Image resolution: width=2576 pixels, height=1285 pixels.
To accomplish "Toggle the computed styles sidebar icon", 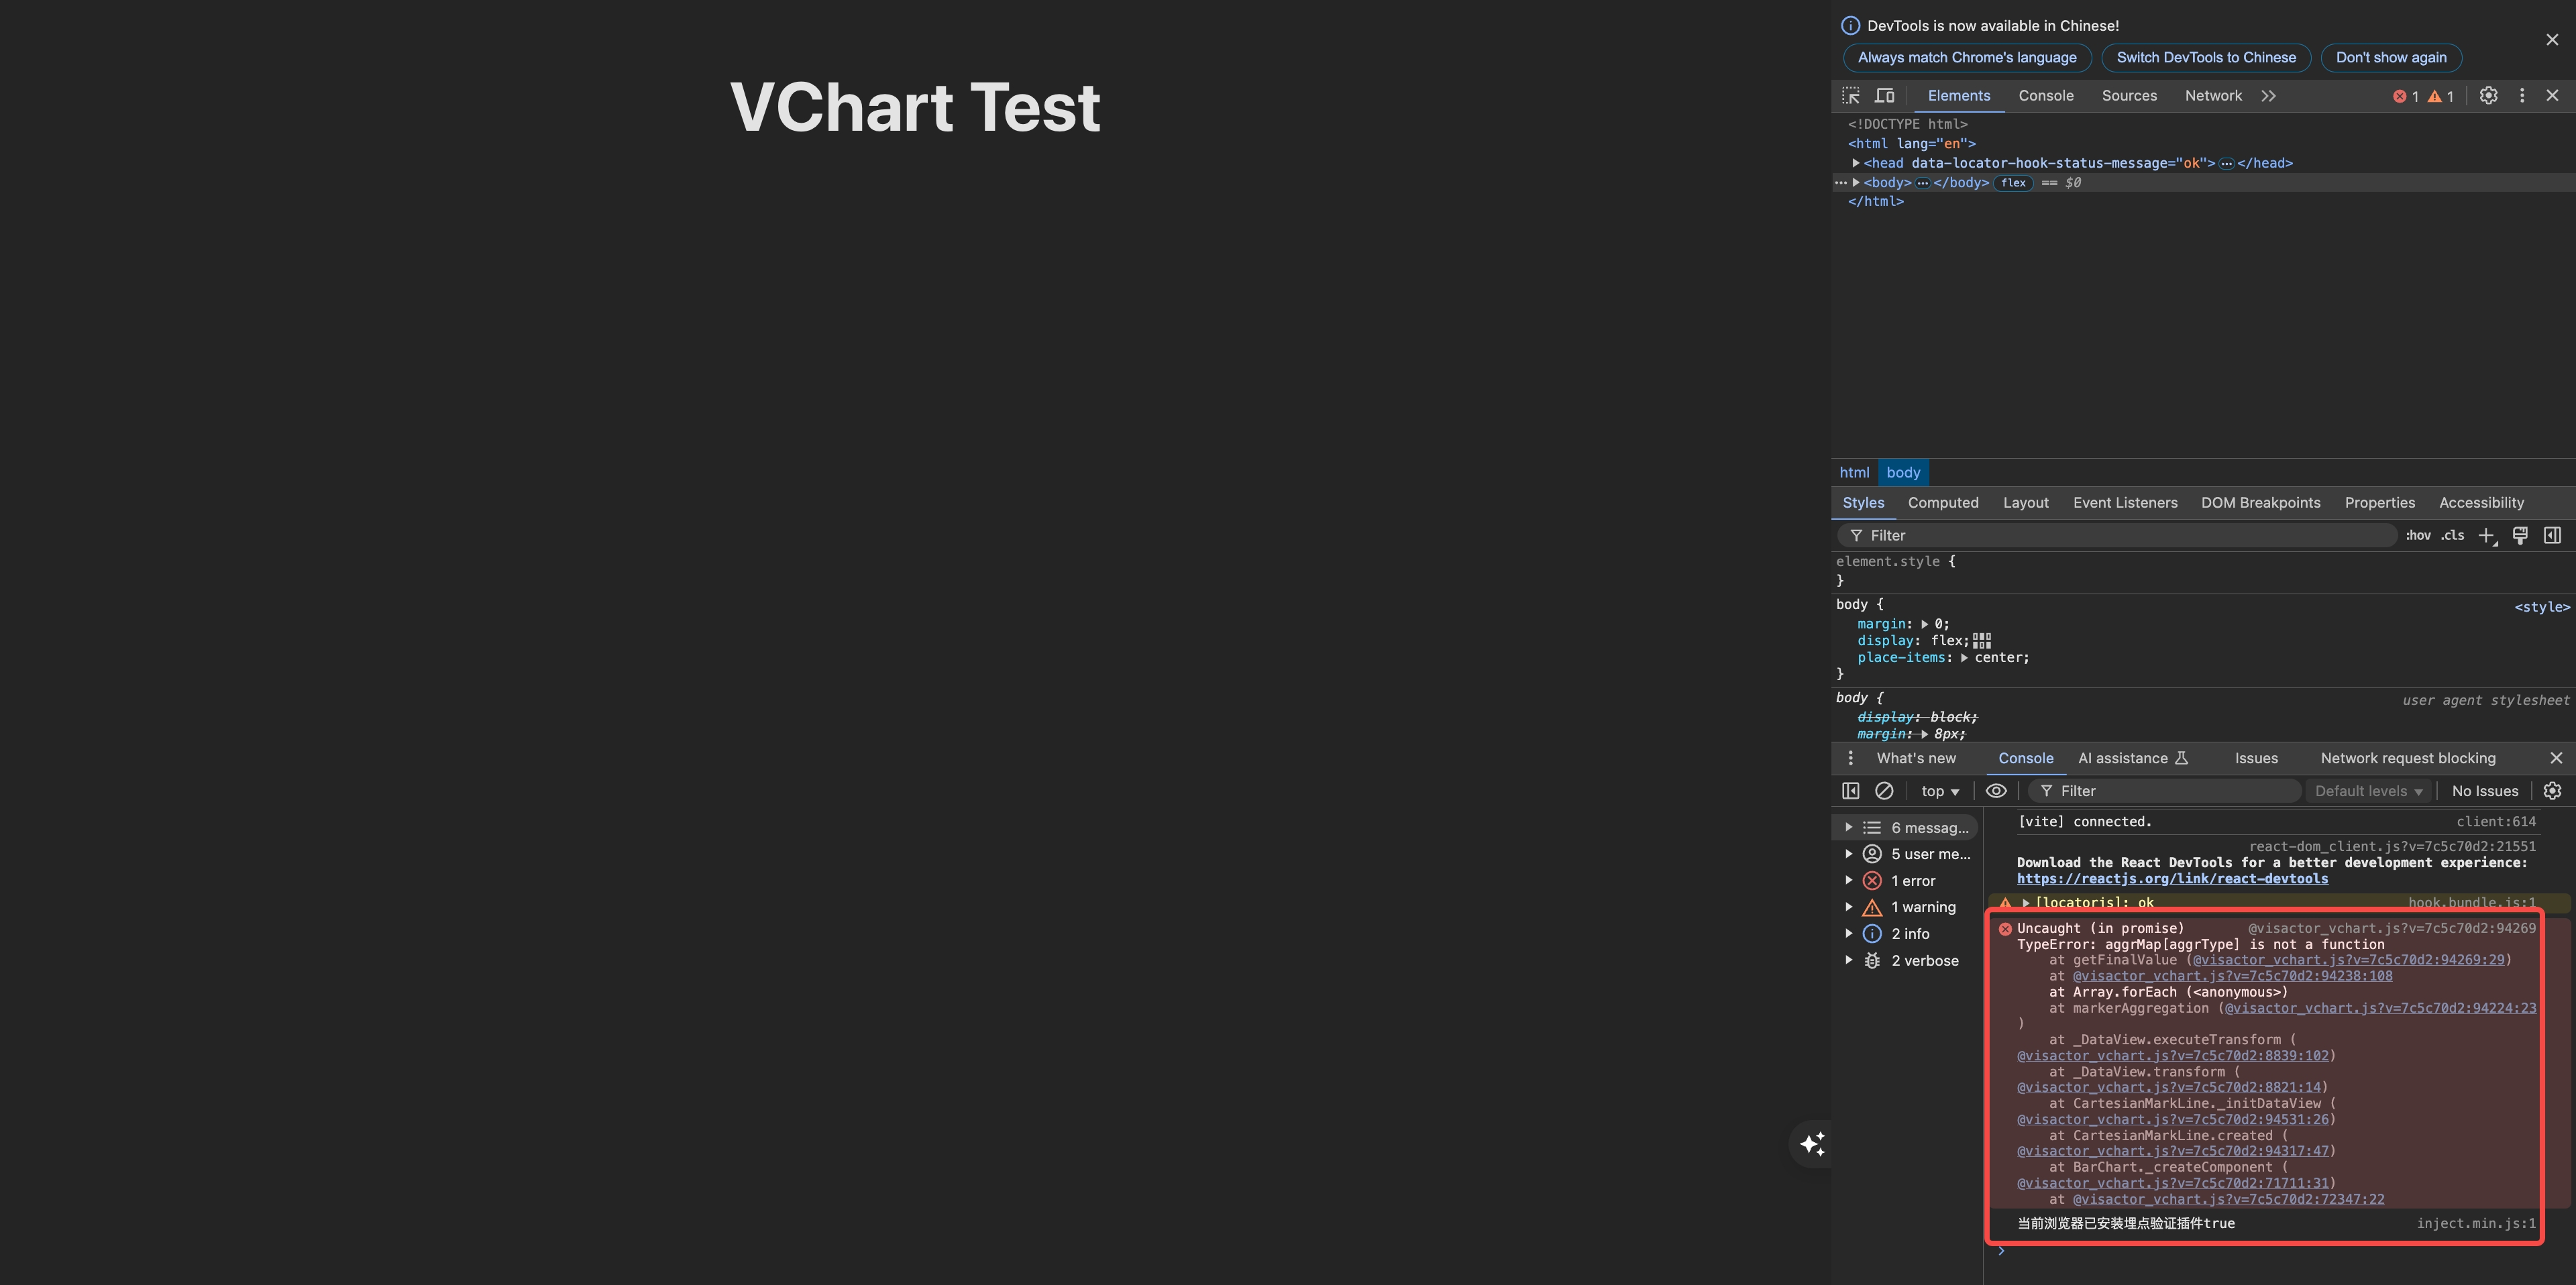I will click(2553, 536).
